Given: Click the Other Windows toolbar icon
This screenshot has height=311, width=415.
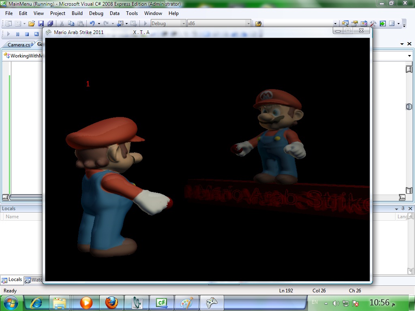Looking at the screenshot, I should [392, 23].
